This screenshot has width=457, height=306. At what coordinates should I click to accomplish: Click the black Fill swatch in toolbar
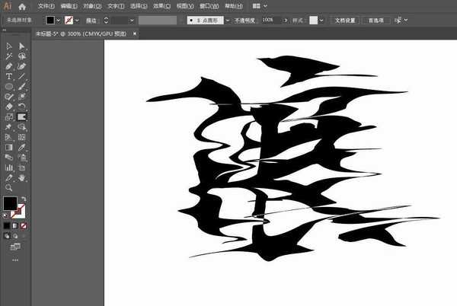tap(10, 203)
